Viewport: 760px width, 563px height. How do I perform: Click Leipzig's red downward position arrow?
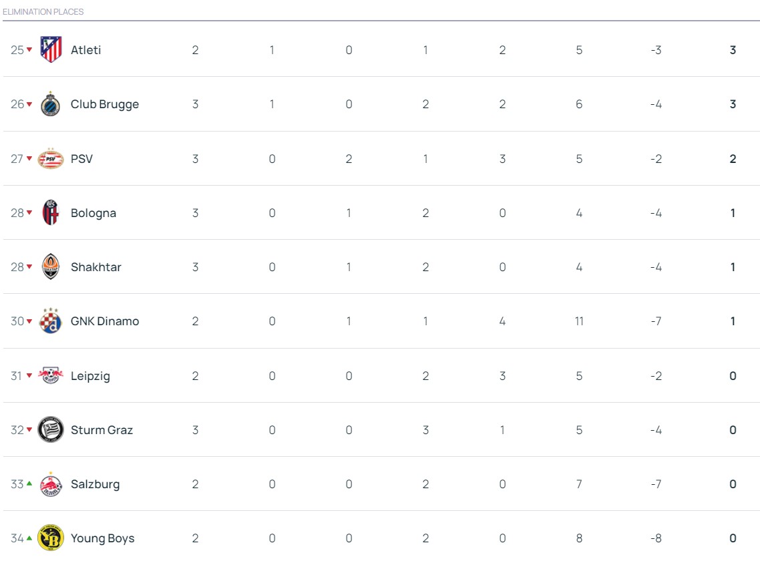[x=29, y=376]
